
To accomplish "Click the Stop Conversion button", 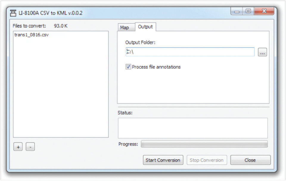I will pyautogui.click(x=206, y=160).
